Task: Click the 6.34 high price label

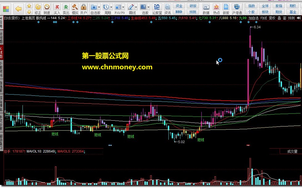Action: [x=257, y=27]
